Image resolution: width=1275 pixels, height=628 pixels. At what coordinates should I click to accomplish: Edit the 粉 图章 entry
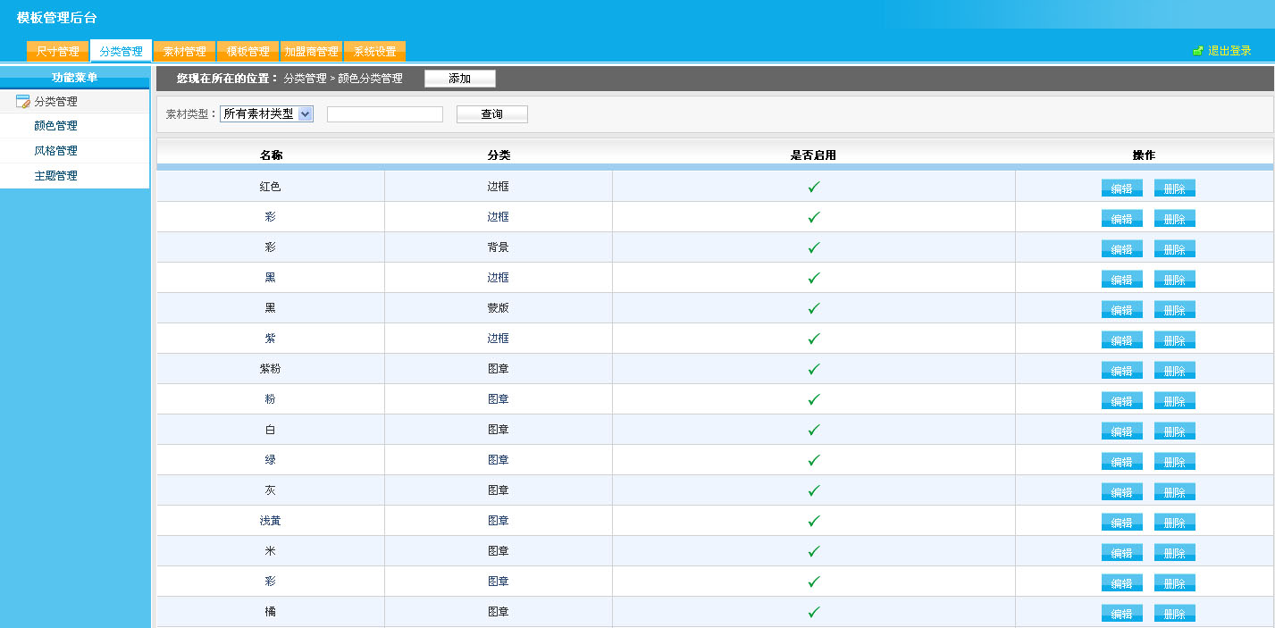[1122, 401]
